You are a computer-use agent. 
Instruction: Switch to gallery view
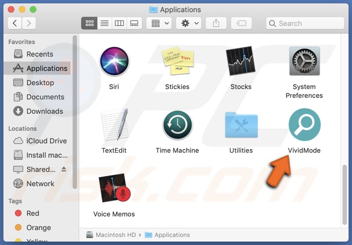point(134,23)
